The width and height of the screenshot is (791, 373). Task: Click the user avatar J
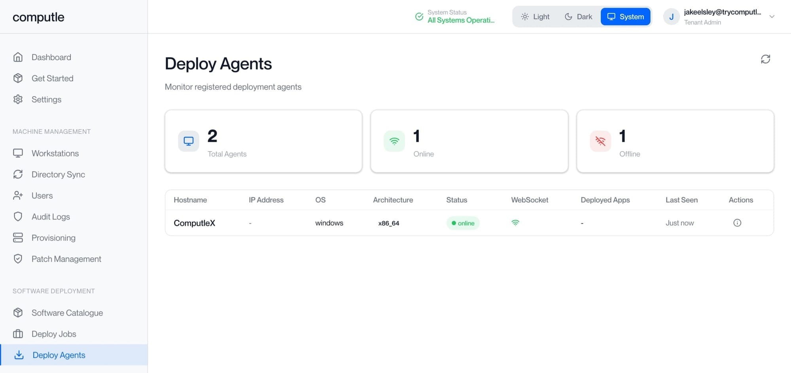pyautogui.click(x=671, y=17)
